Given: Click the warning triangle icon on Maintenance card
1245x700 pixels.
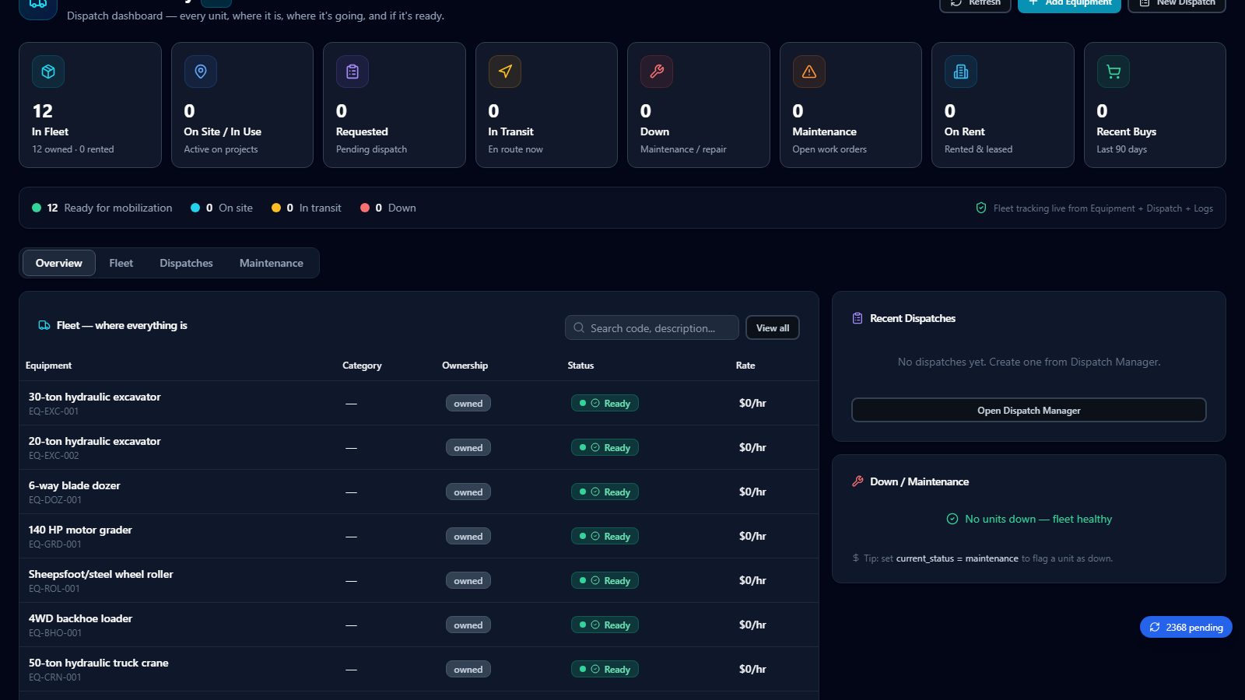Looking at the screenshot, I should (809, 72).
